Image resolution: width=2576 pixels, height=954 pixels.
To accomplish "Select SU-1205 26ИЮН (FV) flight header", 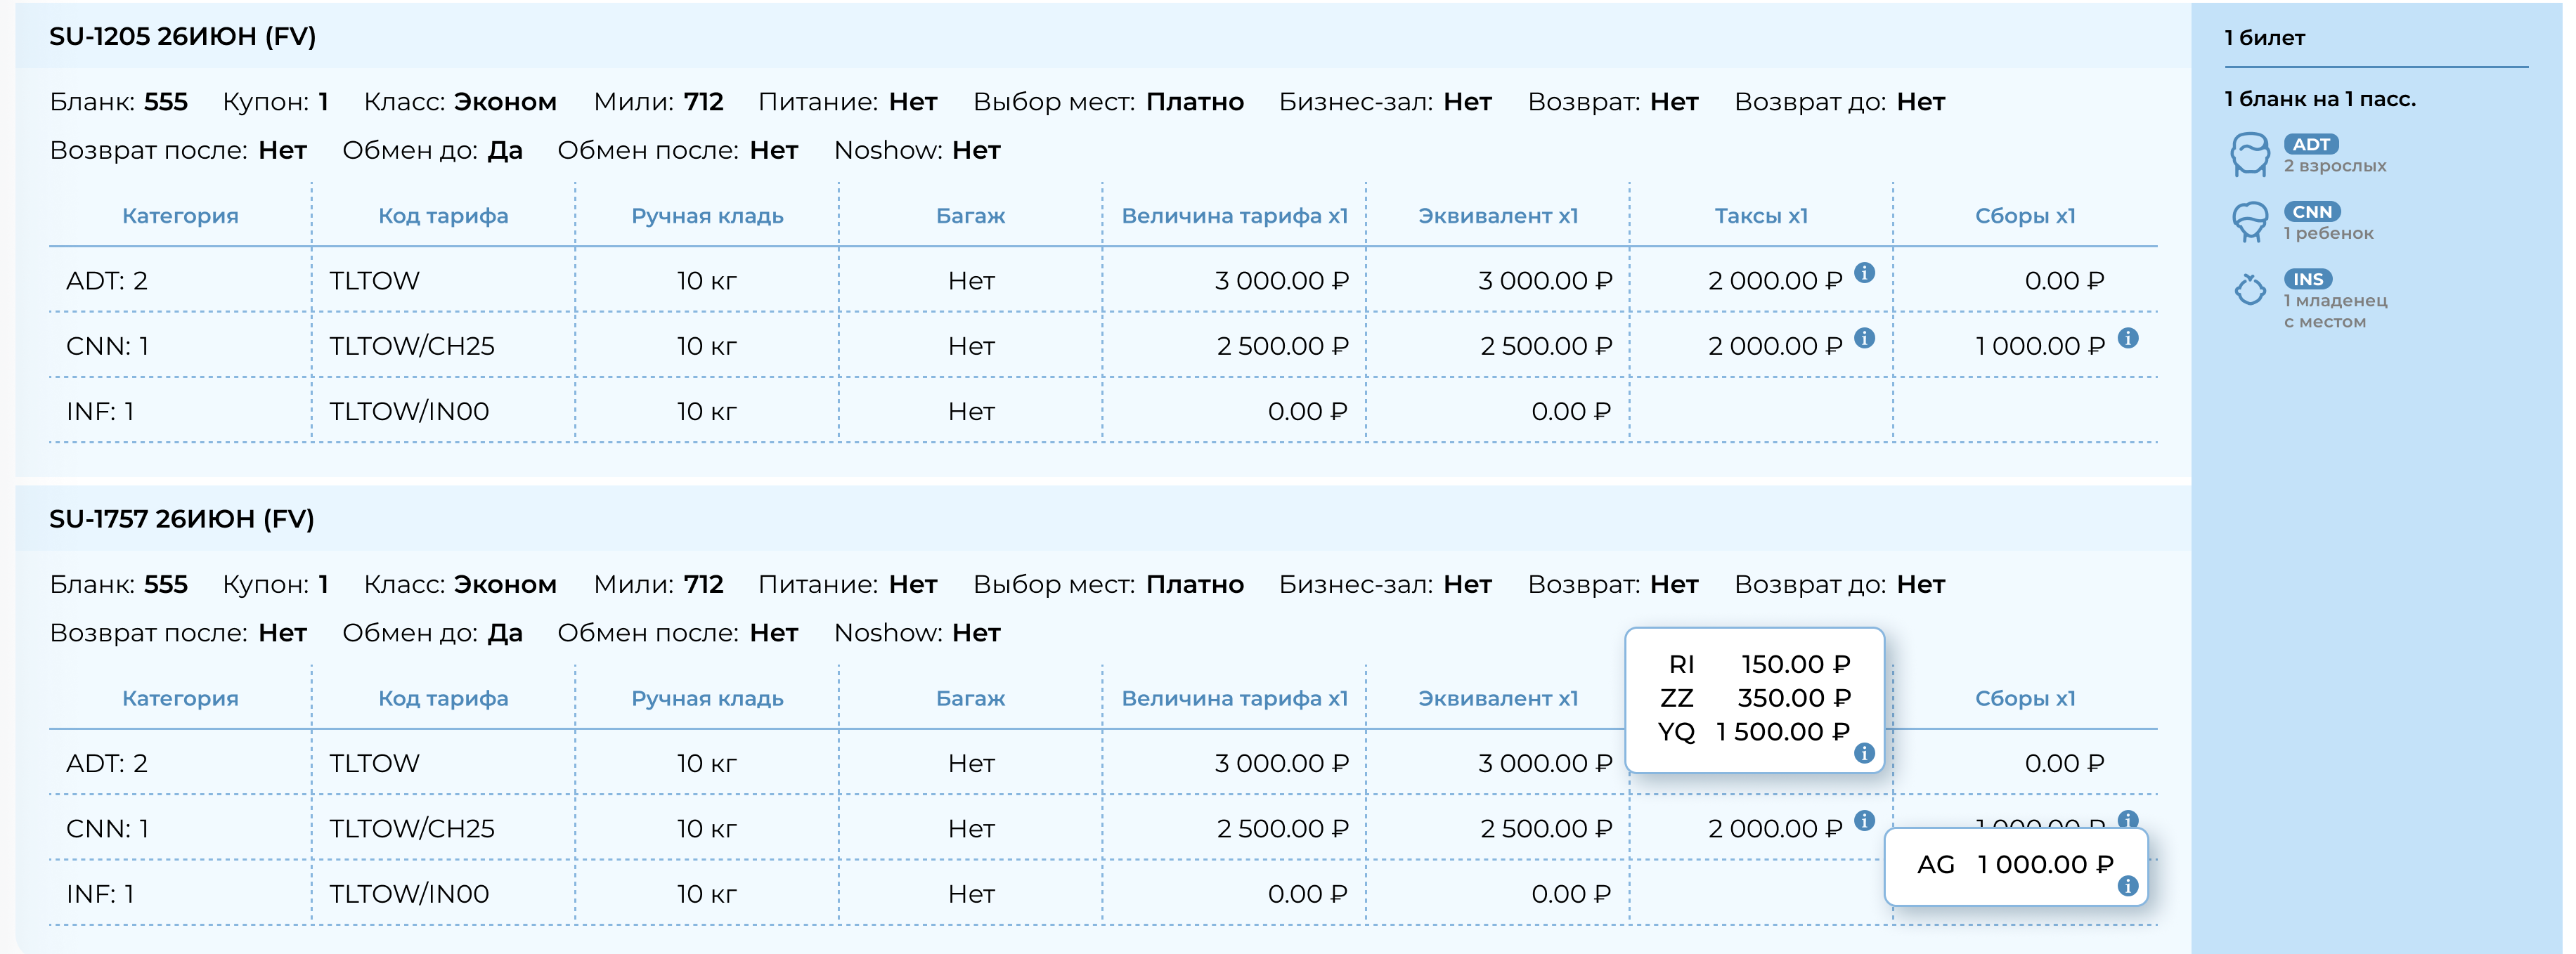I will pyautogui.click(x=183, y=37).
